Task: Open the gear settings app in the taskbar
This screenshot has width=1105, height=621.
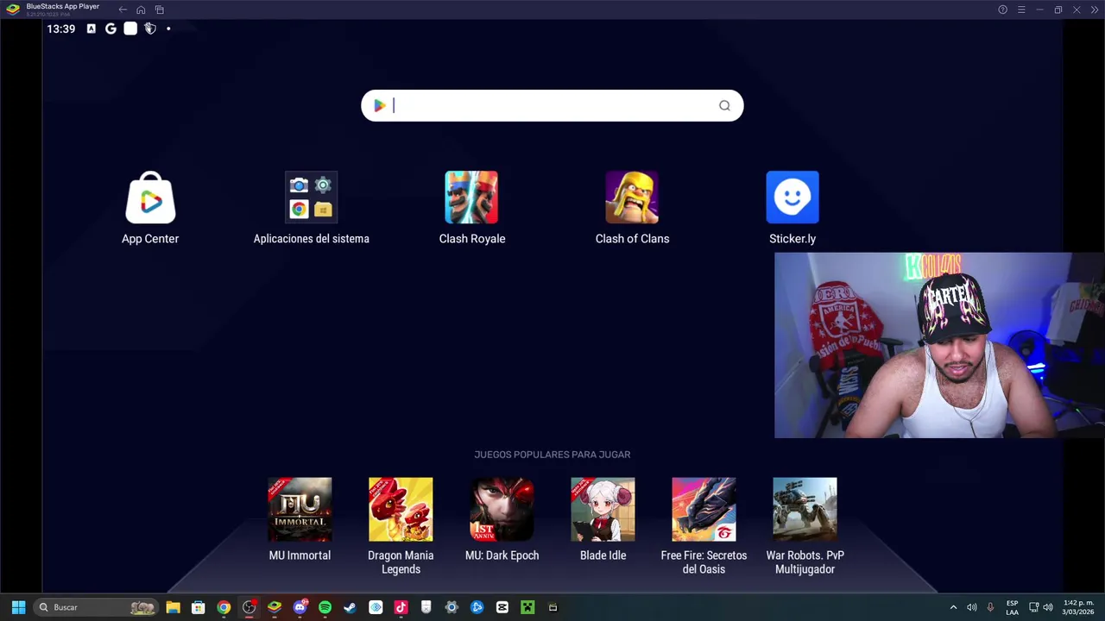Action: (451, 607)
